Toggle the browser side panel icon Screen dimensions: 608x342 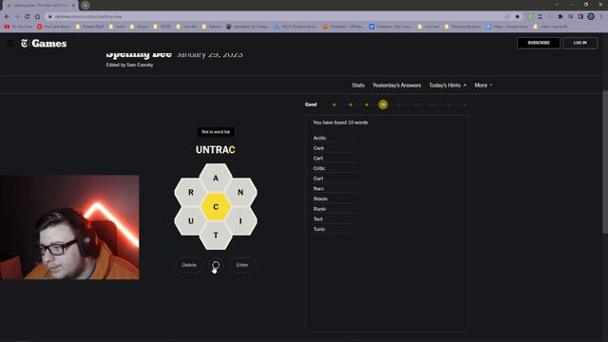point(580,17)
